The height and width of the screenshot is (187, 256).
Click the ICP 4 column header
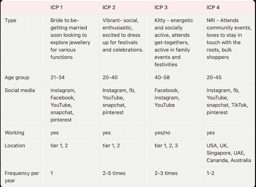tap(213, 7)
